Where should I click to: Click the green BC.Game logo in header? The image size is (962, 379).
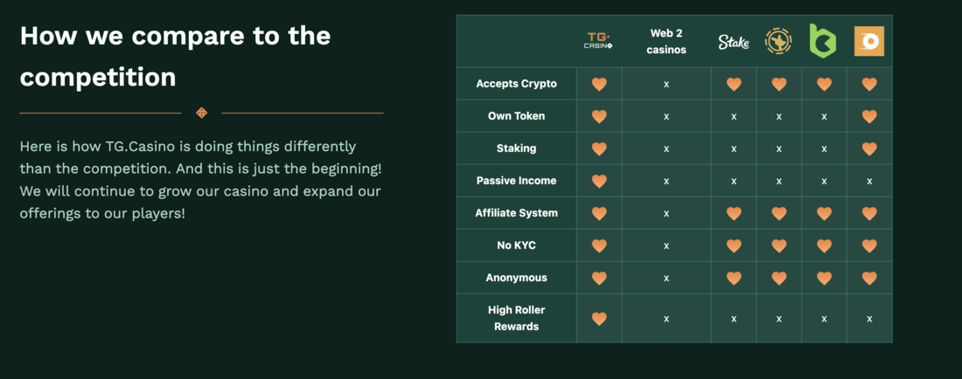pos(823,41)
